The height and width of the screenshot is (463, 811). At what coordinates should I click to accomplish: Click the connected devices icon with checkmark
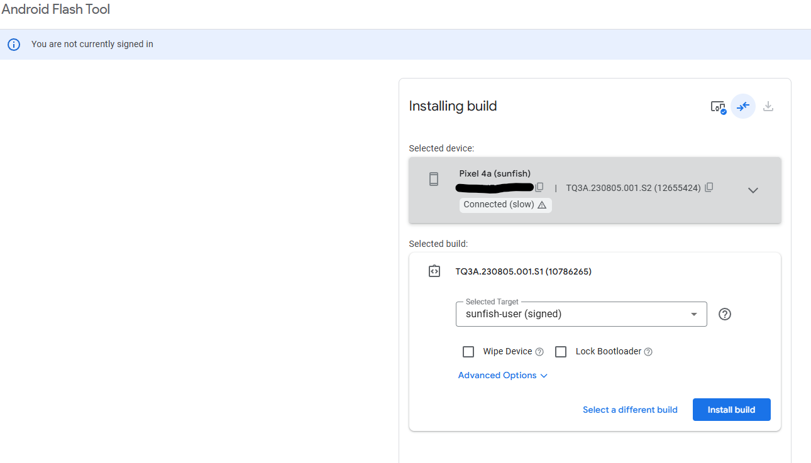click(x=718, y=107)
